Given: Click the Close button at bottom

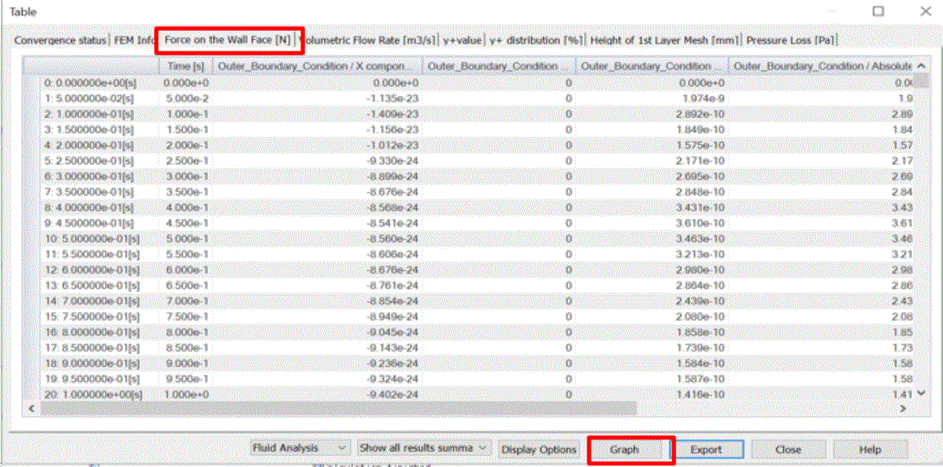Looking at the screenshot, I should 788,450.
